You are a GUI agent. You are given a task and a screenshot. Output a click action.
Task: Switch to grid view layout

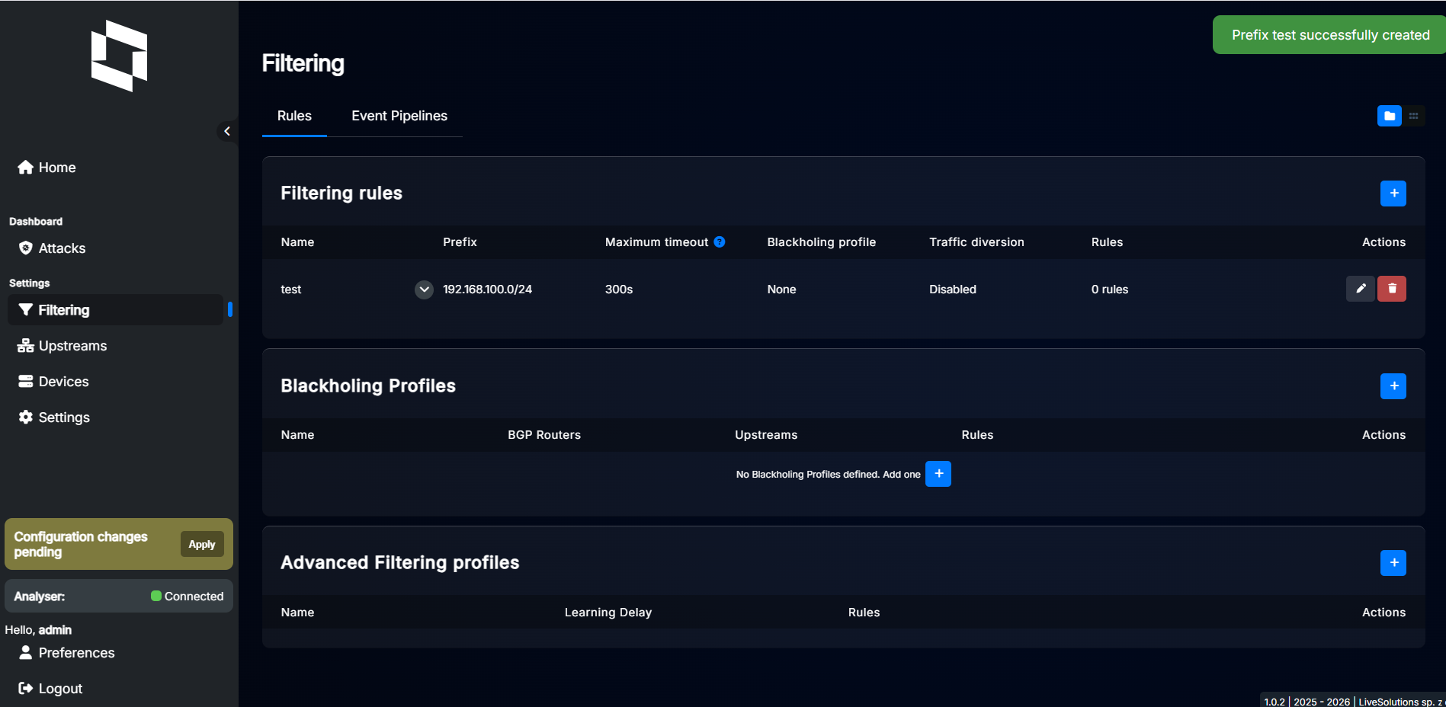pyautogui.click(x=1414, y=116)
